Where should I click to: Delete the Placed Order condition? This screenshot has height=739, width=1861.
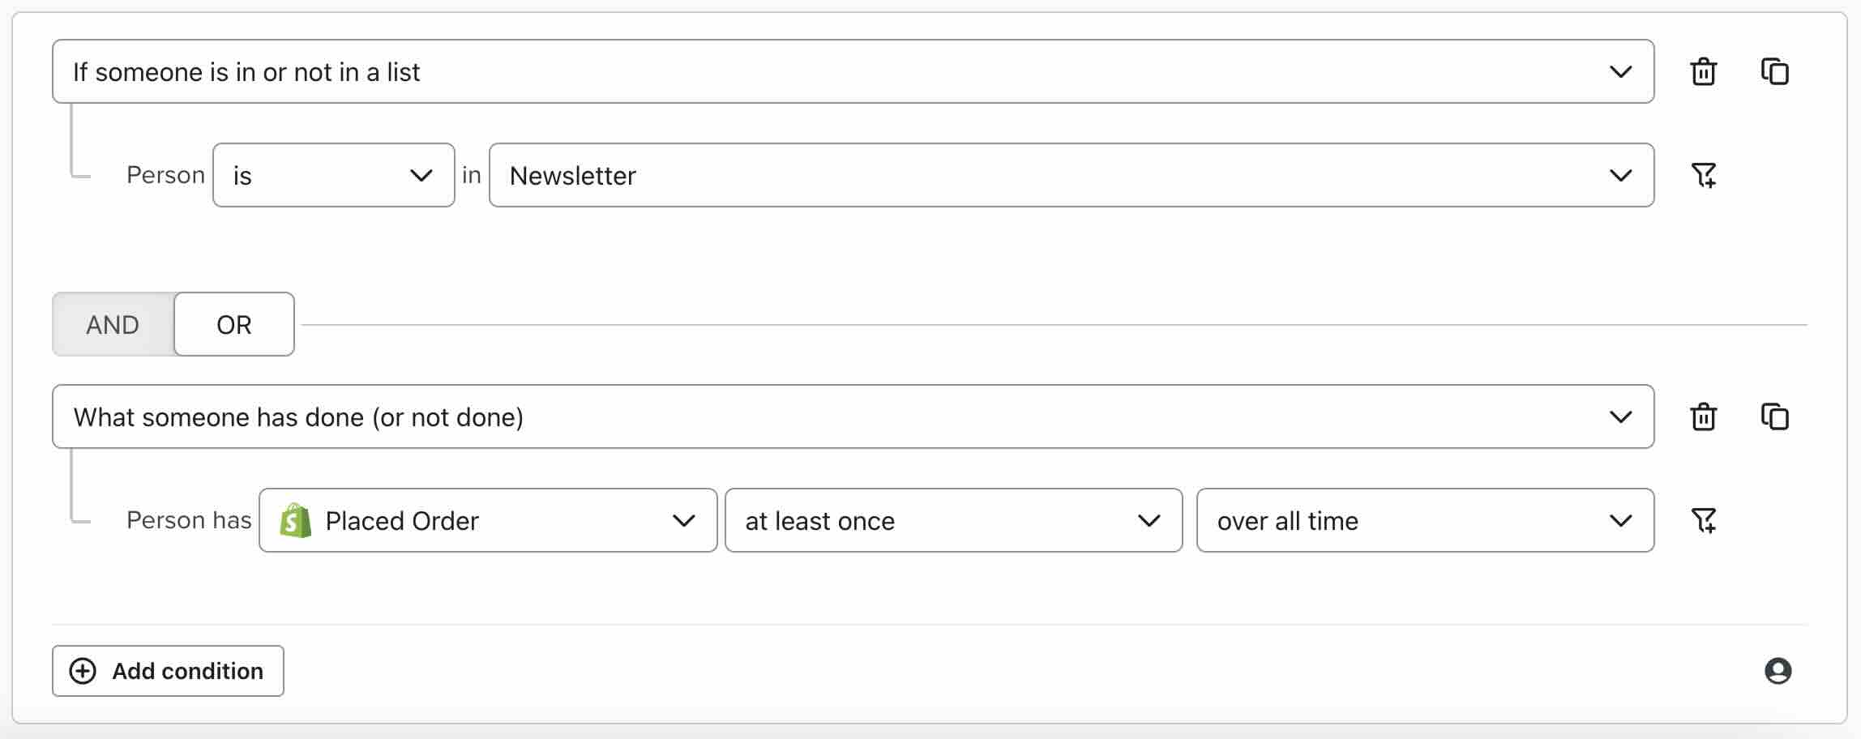[x=1703, y=417]
